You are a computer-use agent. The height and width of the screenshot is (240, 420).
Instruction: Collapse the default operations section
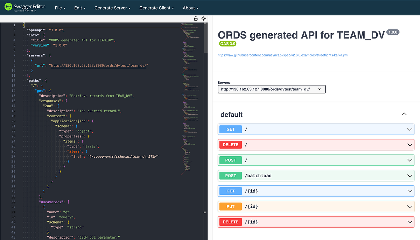pos(404,114)
